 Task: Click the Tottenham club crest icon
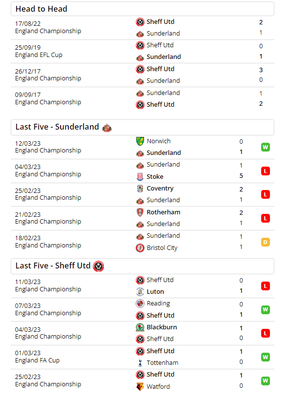pos(140,363)
